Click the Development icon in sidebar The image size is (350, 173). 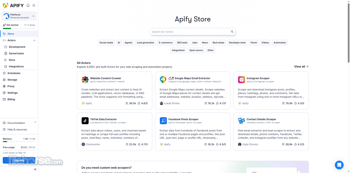point(6,47)
